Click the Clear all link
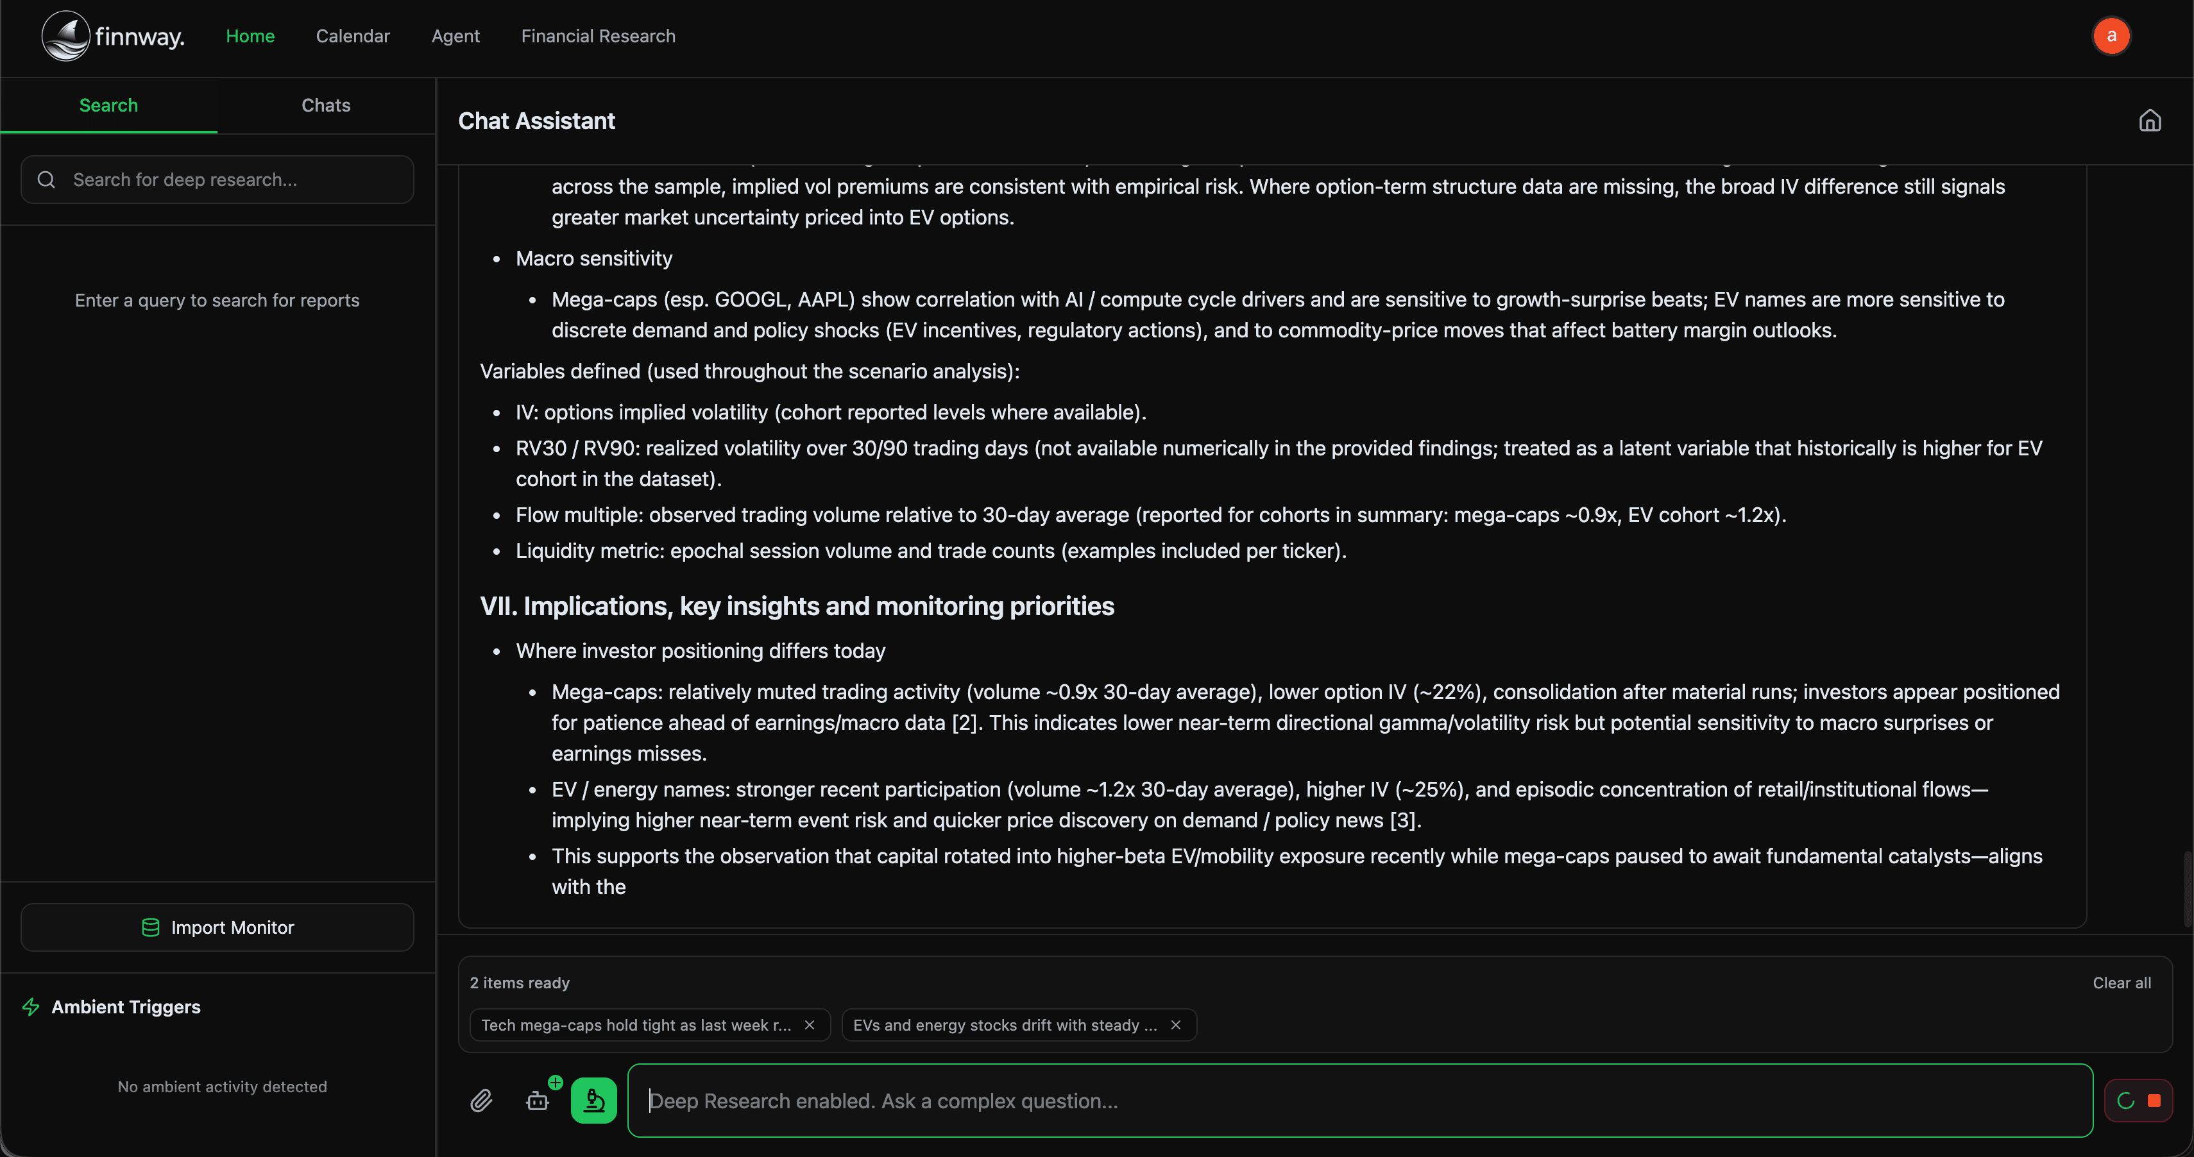Viewport: 2194px width, 1157px height. pos(2122,983)
